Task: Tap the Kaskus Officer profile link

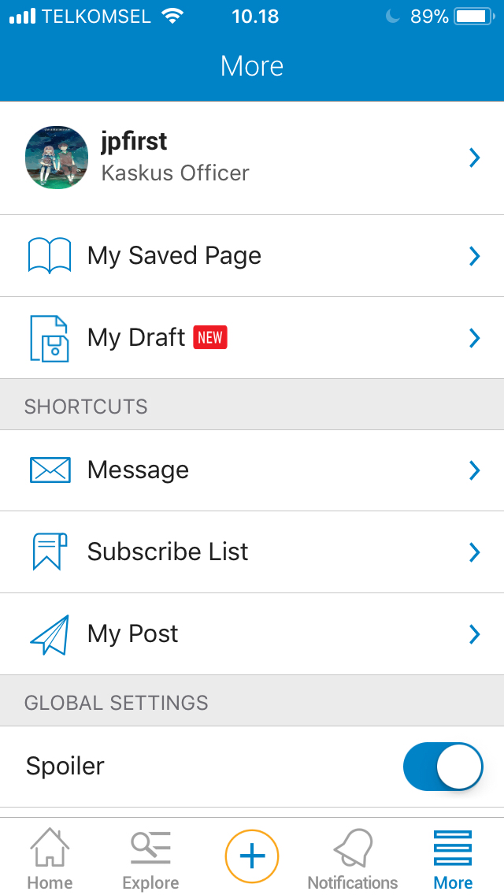Action: (x=174, y=173)
